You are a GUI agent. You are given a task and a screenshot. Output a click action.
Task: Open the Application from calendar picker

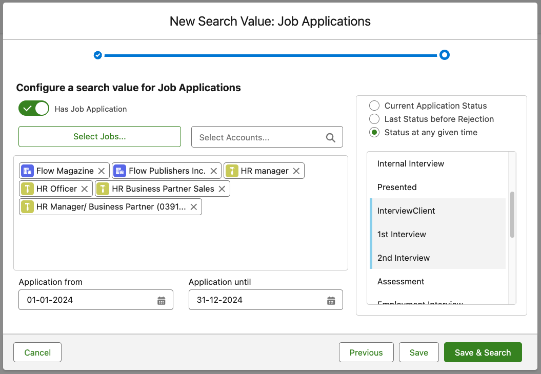[162, 300]
